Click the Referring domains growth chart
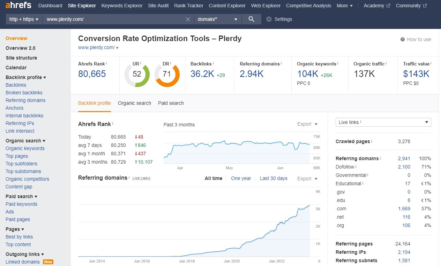Screen dimensions: 441x266 tap(194, 222)
